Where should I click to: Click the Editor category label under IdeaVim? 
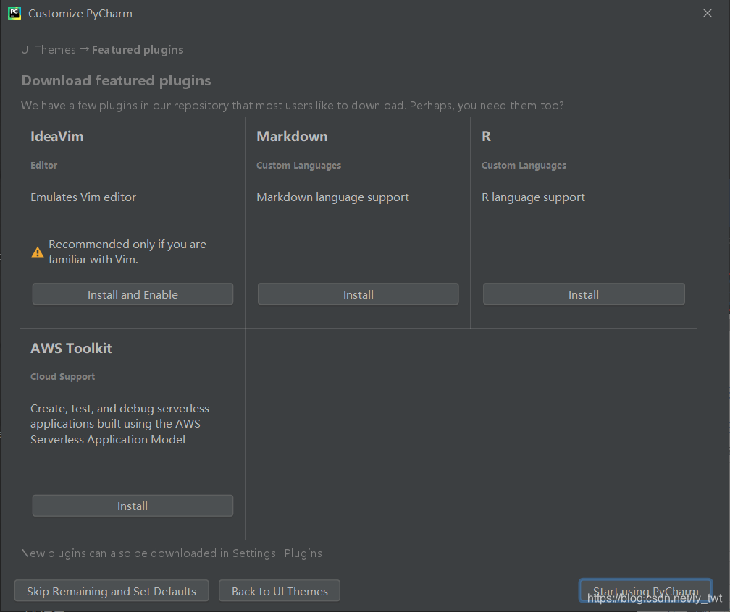coord(43,166)
